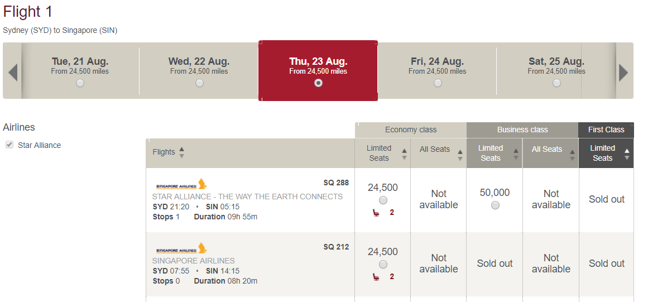Sort the Flights column

181,152
